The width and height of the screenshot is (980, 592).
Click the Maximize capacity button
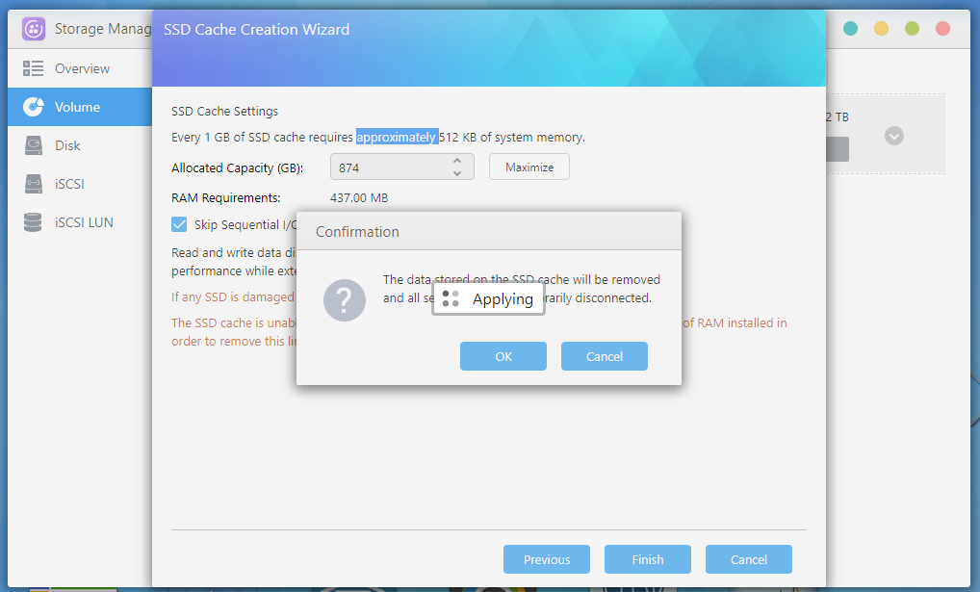click(x=529, y=166)
